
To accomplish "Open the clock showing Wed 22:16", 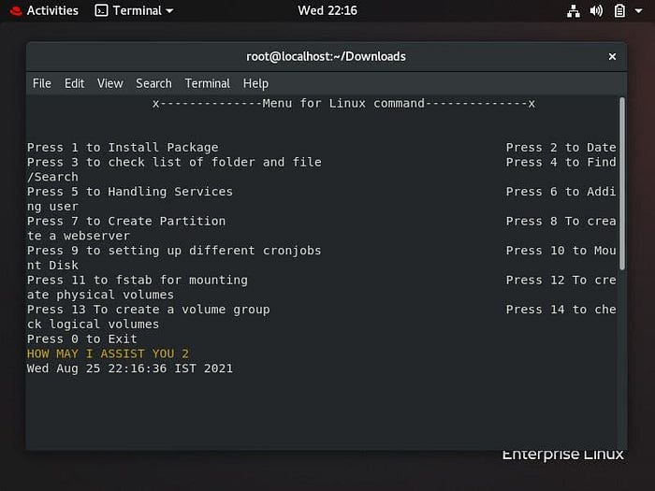I will [x=327, y=10].
